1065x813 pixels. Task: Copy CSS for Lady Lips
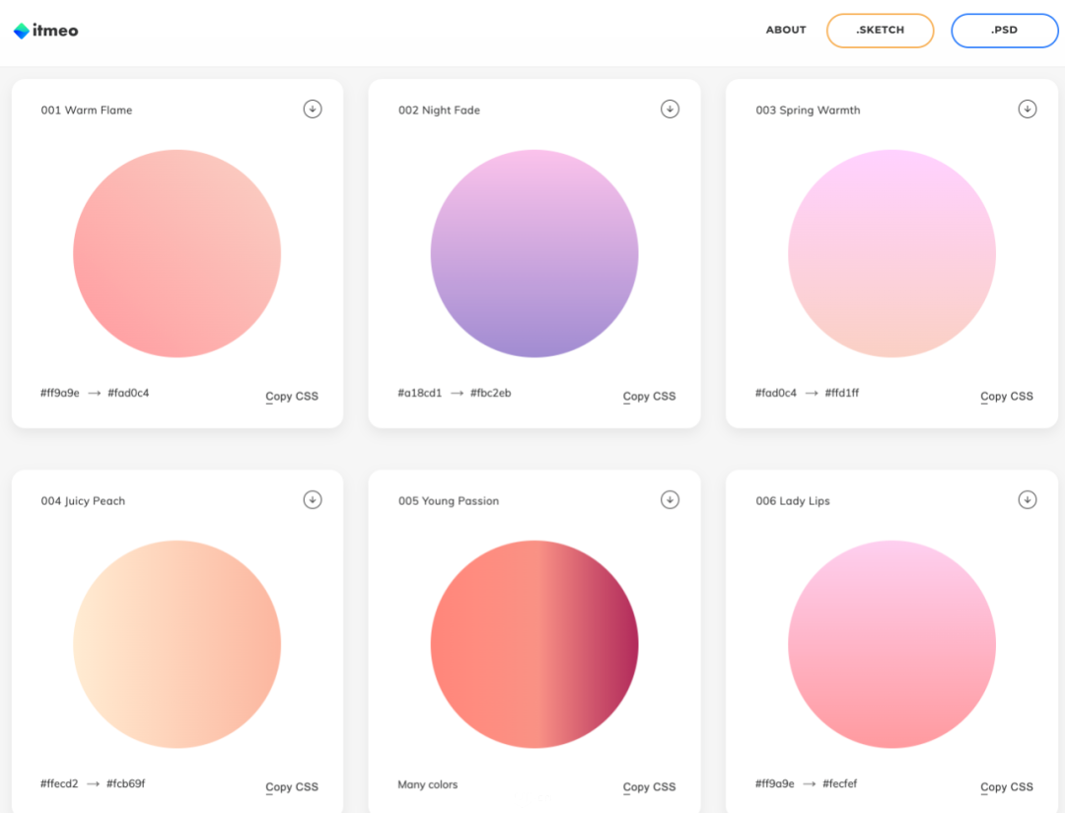pyautogui.click(x=1007, y=786)
